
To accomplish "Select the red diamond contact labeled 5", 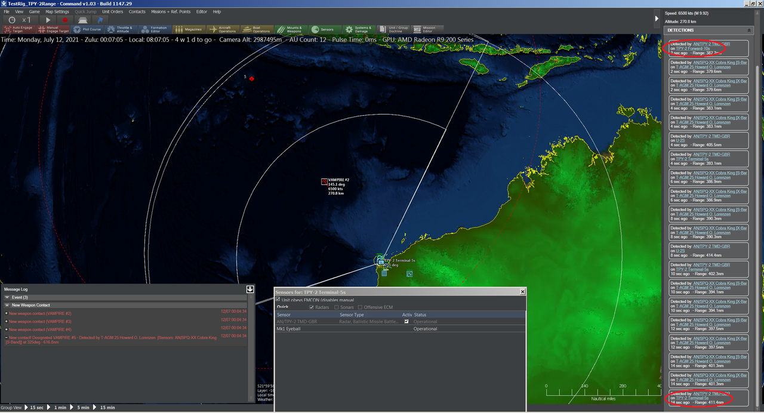I will coord(252,79).
